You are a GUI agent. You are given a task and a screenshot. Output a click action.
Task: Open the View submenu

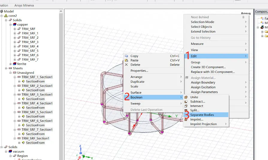click(x=216, y=50)
